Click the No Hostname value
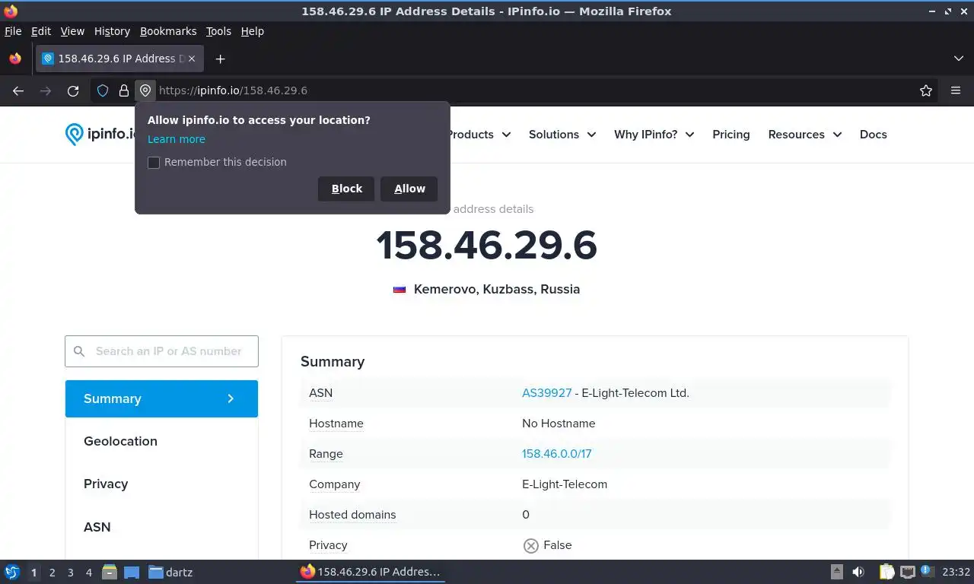The height and width of the screenshot is (584, 974). point(559,424)
